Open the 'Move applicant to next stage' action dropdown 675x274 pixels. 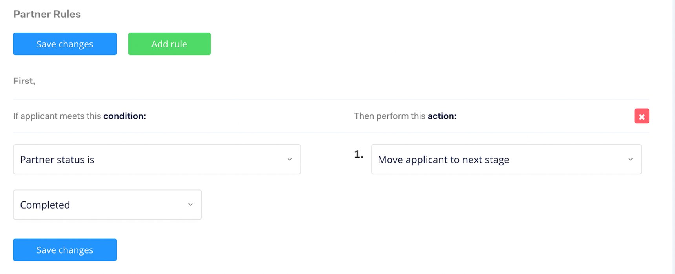pyautogui.click(x=506, y=160)
